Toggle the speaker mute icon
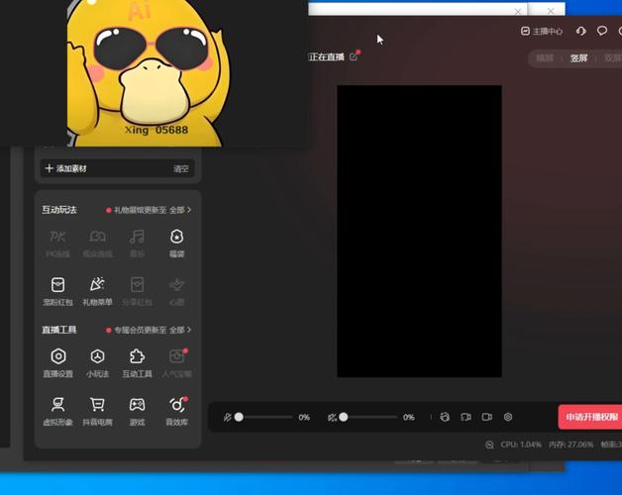 click(x=332, y=418)
